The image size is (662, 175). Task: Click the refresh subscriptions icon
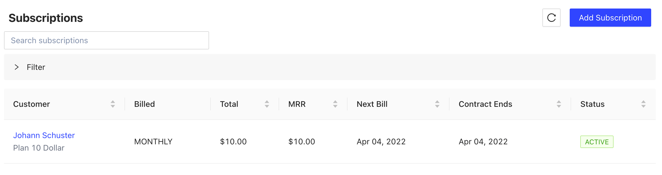click(551, 18)
